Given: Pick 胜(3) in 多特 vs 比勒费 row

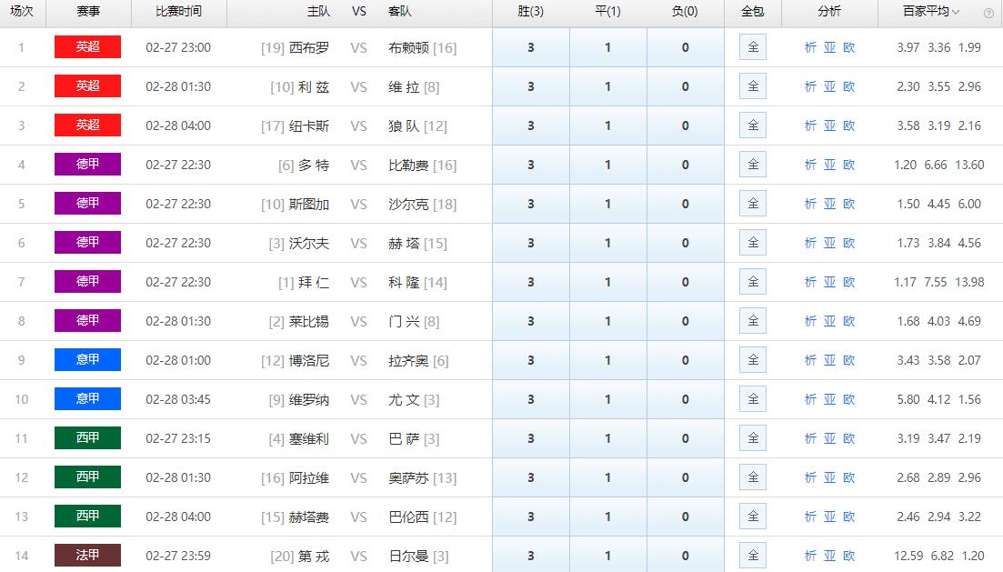Looking at the screenshot, I should point(531,165).
